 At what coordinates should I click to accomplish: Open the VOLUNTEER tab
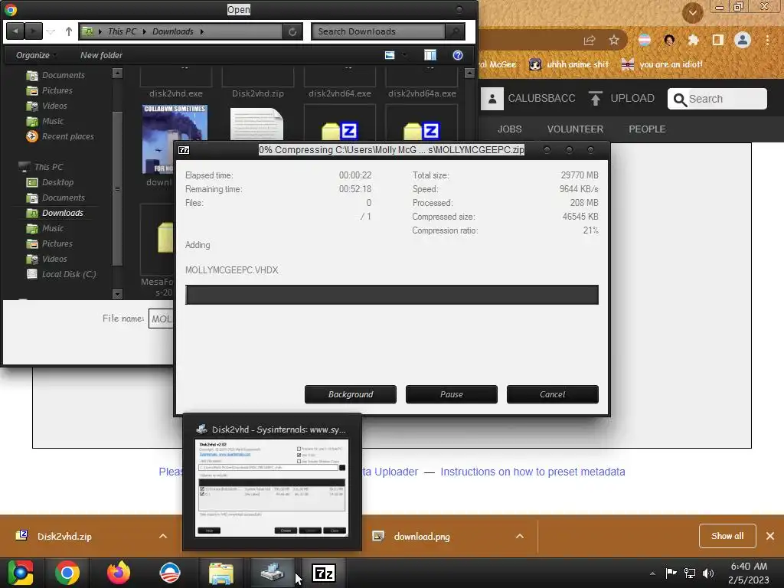pyautogui.click(x=575, y=129)
